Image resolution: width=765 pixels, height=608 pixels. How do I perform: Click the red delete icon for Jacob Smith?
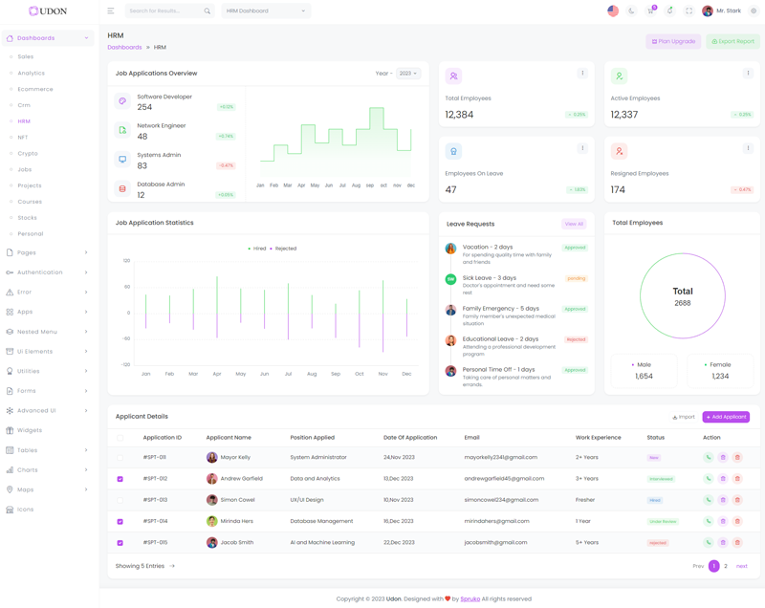737,543
